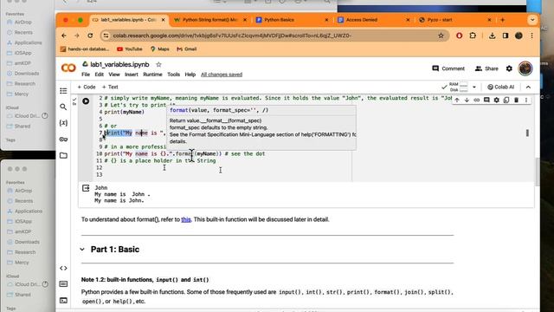Viewport: 554px width, 312px height.
Task: Open the Edit menu
Action: click(99, 75)
